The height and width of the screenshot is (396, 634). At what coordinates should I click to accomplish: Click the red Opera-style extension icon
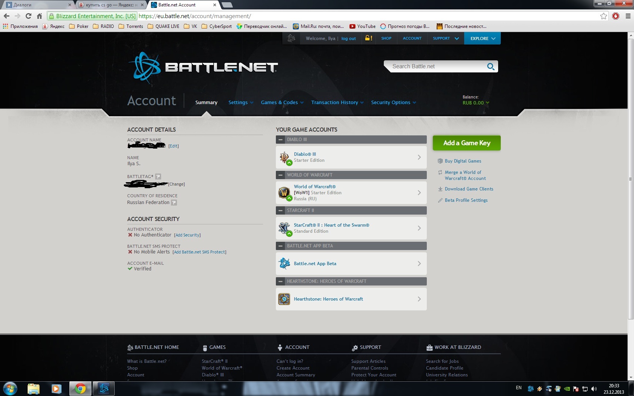[616, 16]
